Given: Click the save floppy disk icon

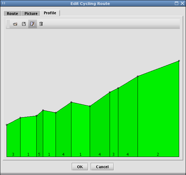Looking at the screenshot, I should [x=24, y=24].
